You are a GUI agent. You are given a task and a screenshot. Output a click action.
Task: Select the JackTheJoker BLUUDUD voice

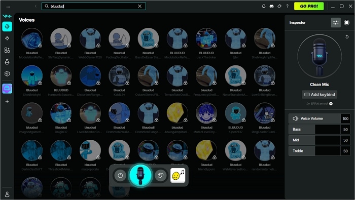206,38
